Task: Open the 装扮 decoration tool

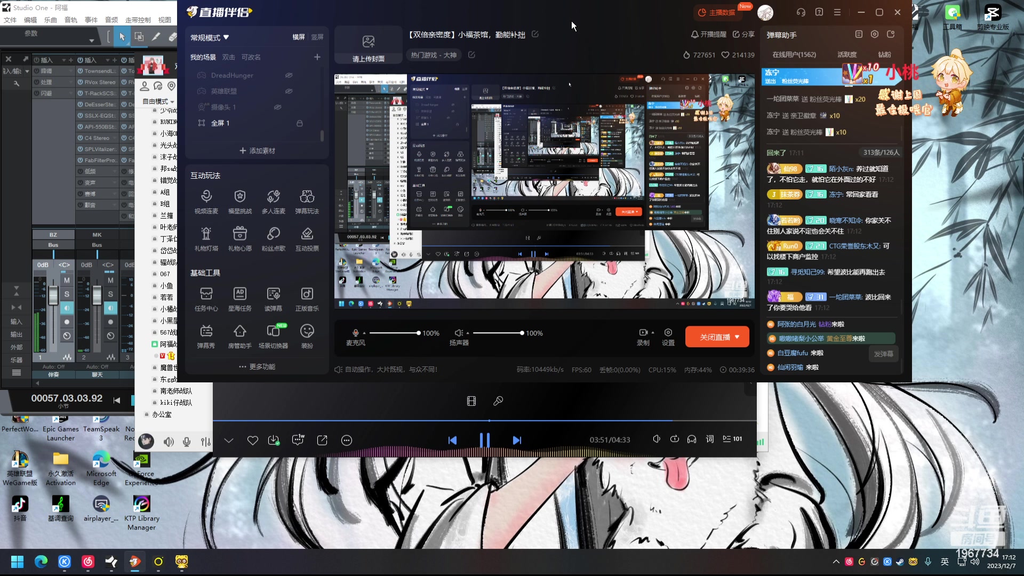Action: pos(307,337)
